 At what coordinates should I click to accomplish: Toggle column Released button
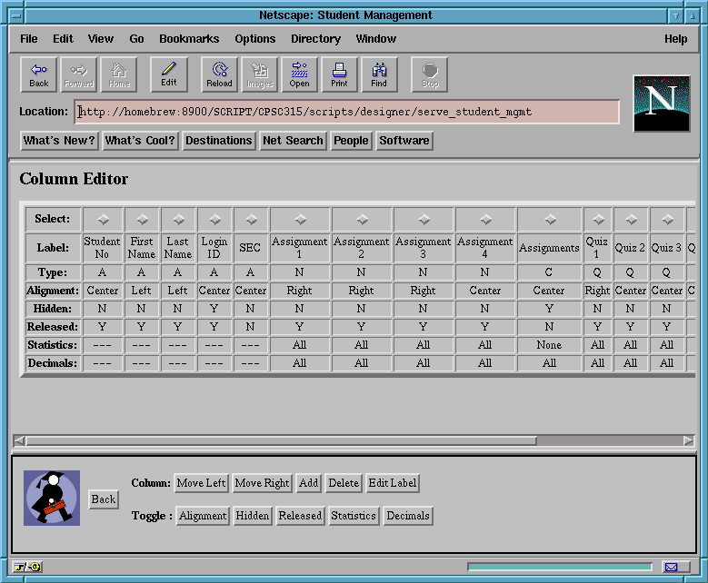tap(300, 516)
